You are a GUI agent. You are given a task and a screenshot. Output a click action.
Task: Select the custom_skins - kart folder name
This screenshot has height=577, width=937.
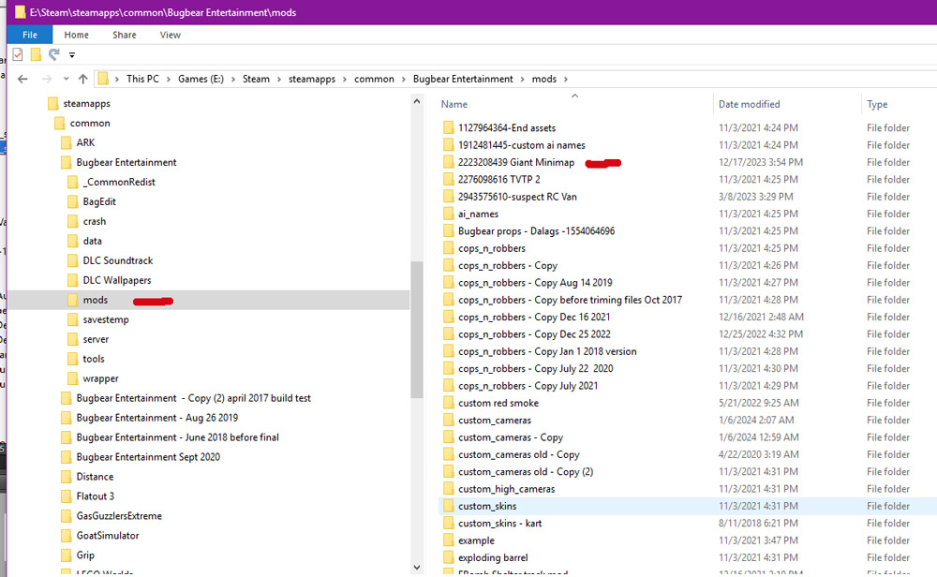[499, 524]
